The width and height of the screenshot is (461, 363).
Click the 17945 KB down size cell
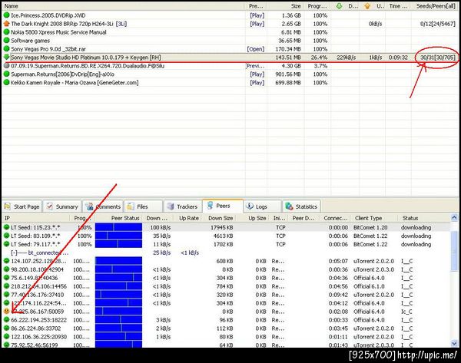[x=222, y=227]
